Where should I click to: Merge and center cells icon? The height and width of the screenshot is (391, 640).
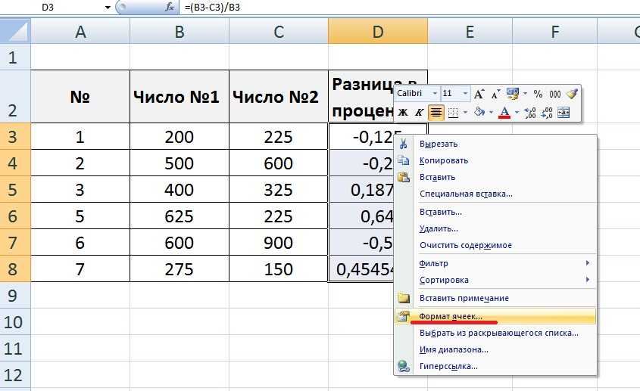[x=564, y=113]
